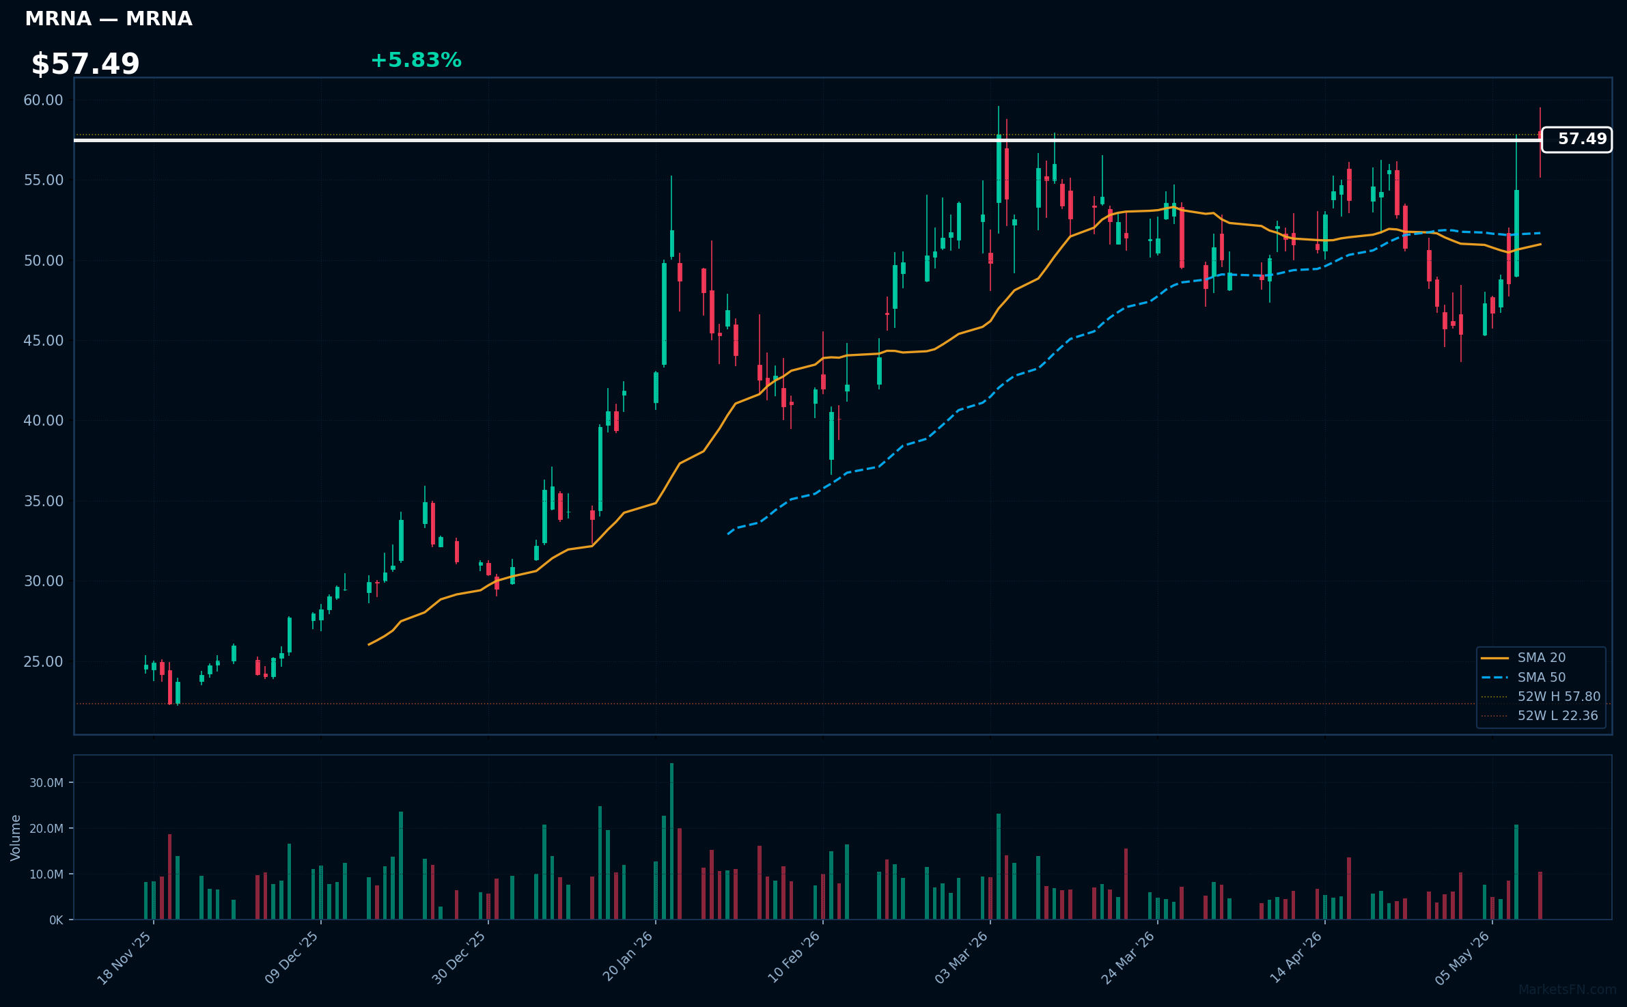Image resolution: width=1627 pixels, height=1007 pixels.
Task: Click the 0K volume axis label
Action: point(56,920)
